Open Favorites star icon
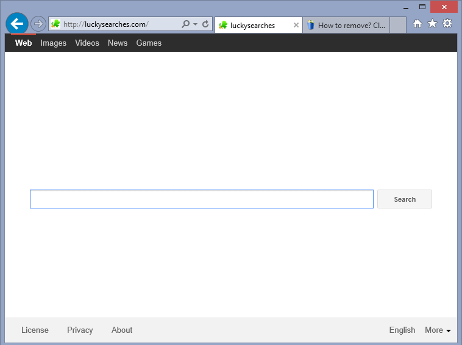The image size is (462, 345). tap(432, 24)
